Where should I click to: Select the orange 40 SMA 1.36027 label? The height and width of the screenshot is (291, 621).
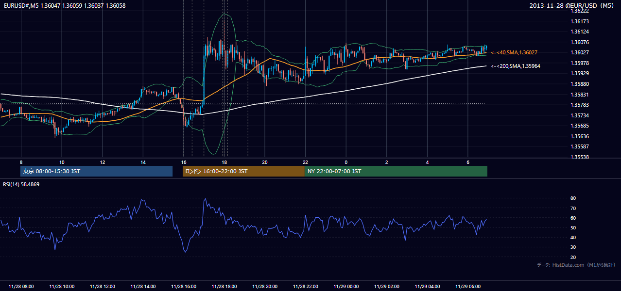click(x=514, y=52)
